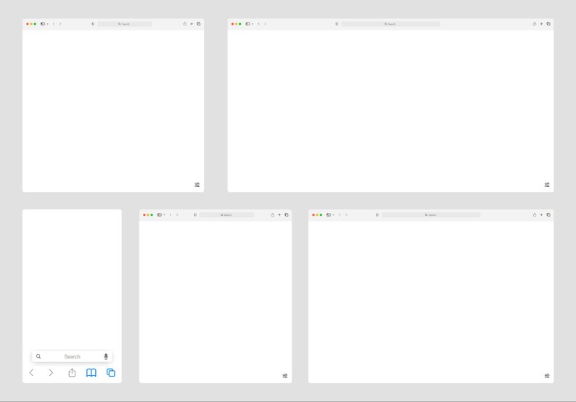Show tab overview in top-right wide window

click(548, 24)
